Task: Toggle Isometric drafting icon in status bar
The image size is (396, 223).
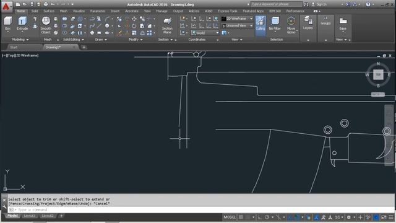Action: point(278,217)
